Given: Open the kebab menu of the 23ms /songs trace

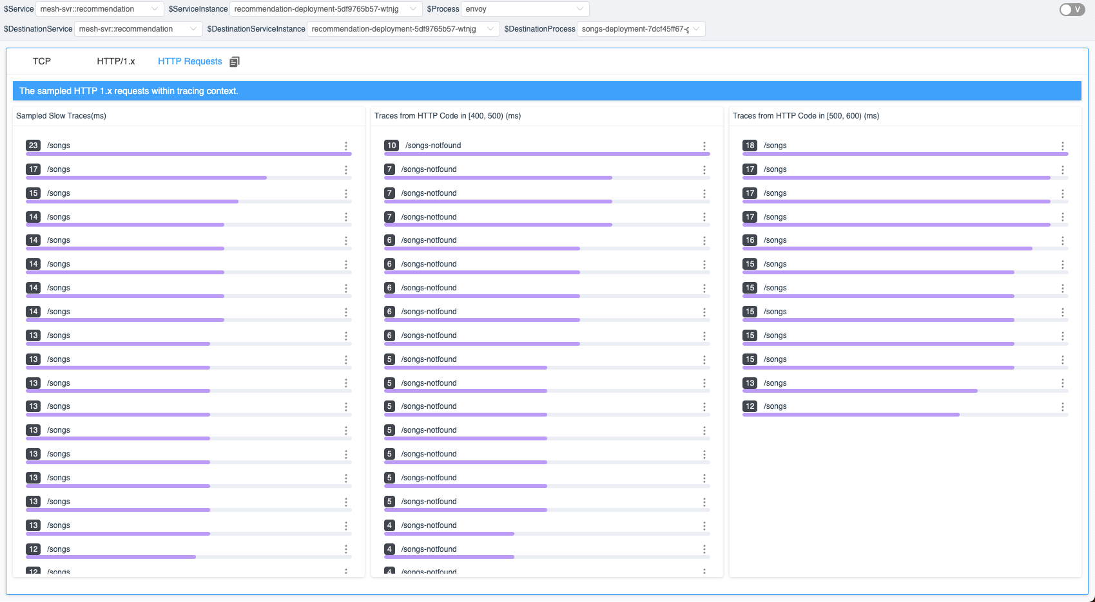Looking at the screenshot, I should (346, 146).
